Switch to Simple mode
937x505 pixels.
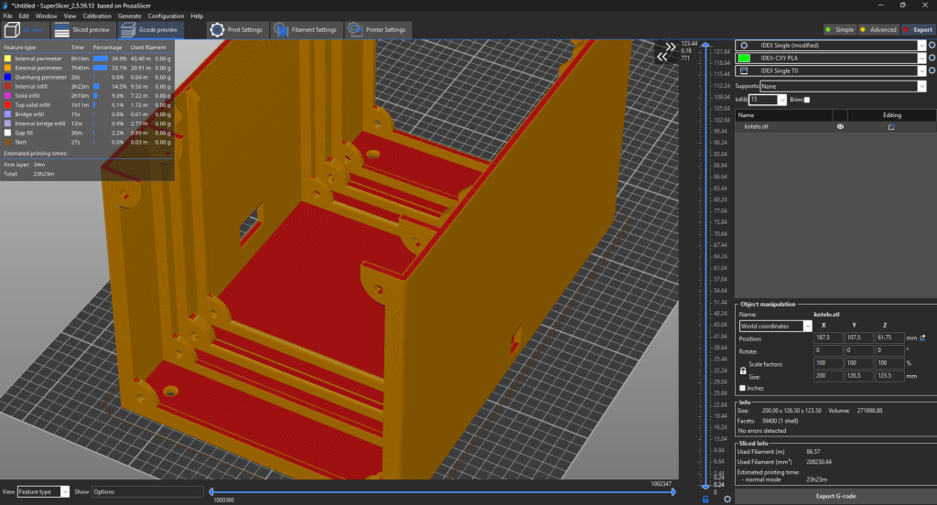tap(839, 29)
